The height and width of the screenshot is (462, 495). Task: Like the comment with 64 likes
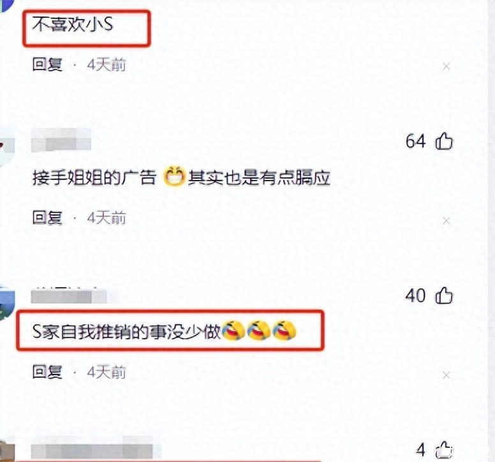(444, 141)
